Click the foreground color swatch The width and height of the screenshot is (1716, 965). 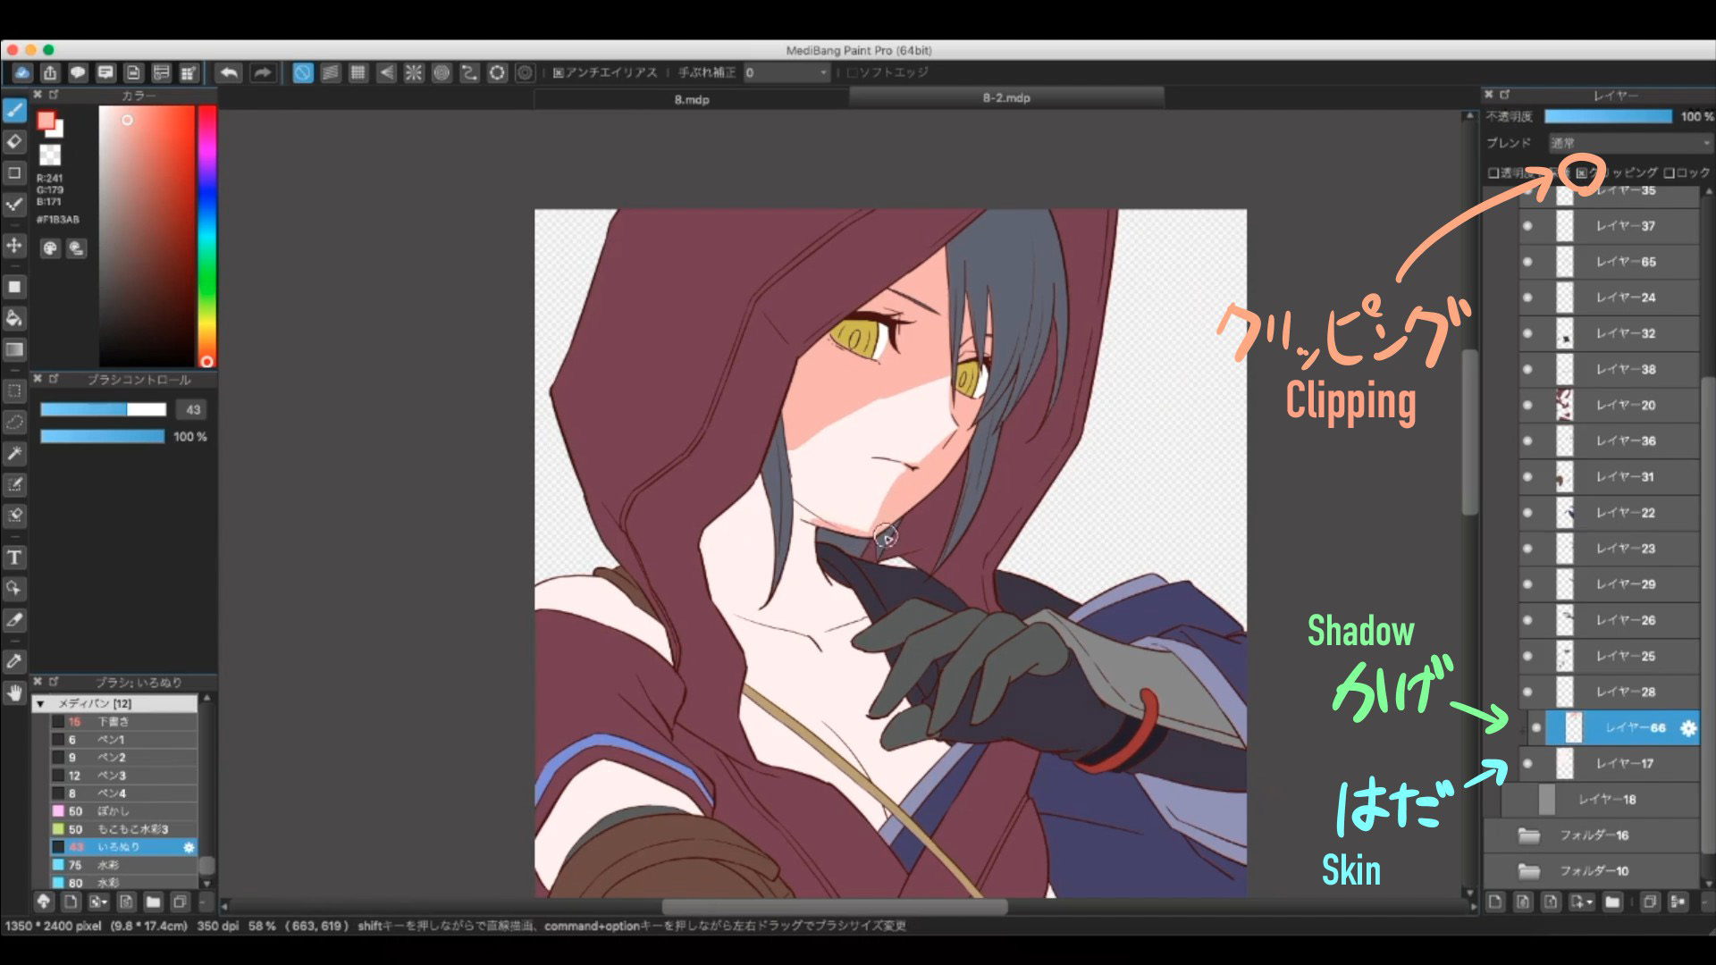point(46,121)
